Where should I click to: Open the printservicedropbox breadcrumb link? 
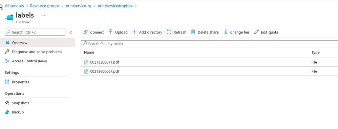tap(115, 6)
